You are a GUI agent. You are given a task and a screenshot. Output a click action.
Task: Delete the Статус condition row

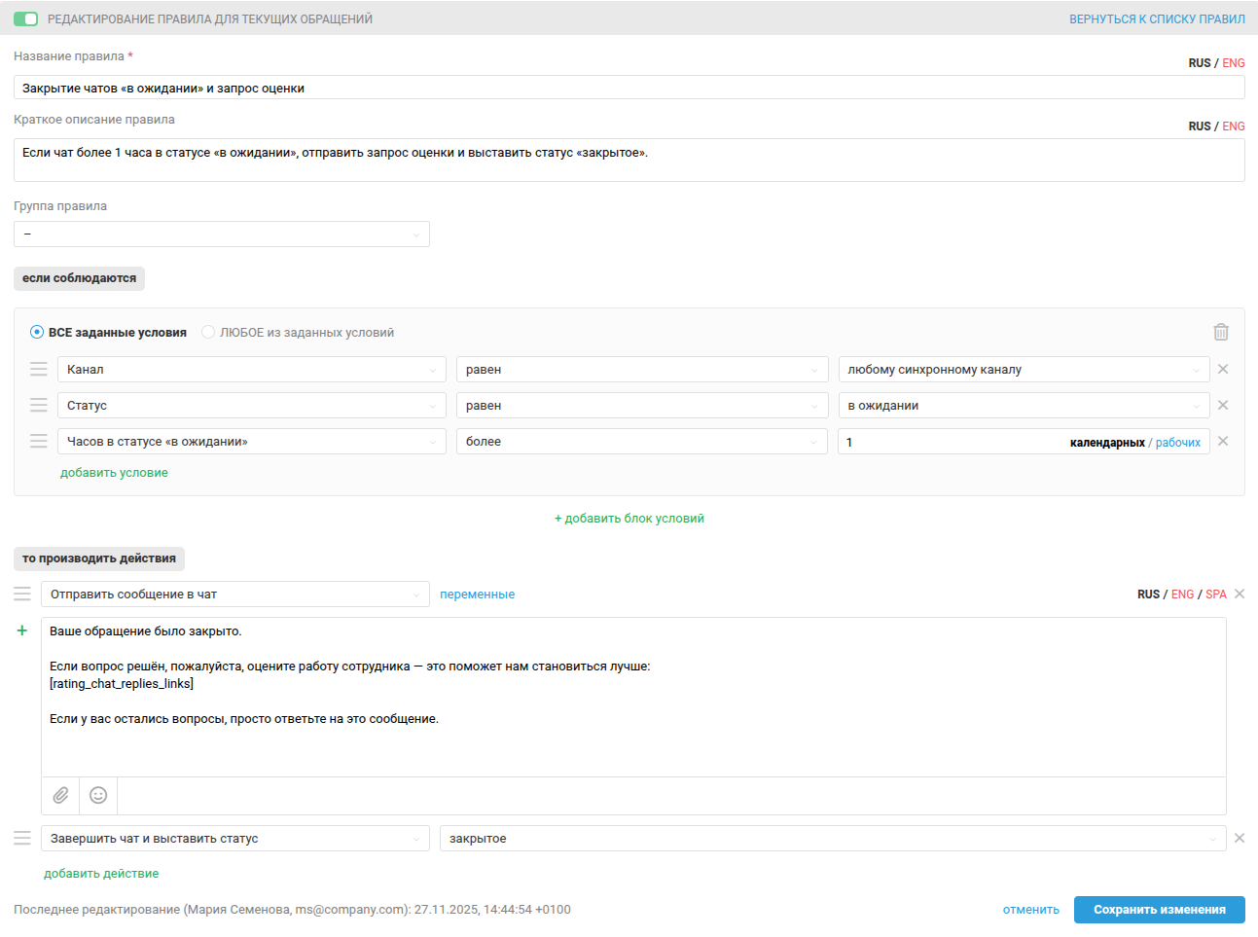click(x=1223, y=405)
